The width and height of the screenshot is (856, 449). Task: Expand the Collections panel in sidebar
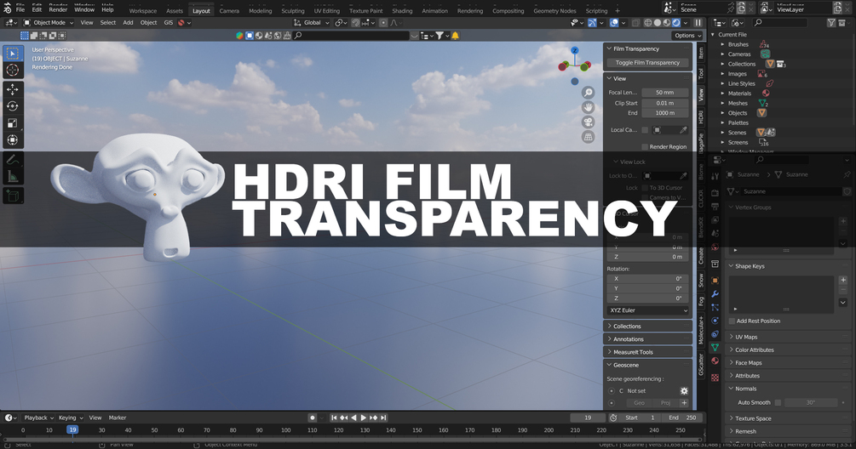point(647,327)
